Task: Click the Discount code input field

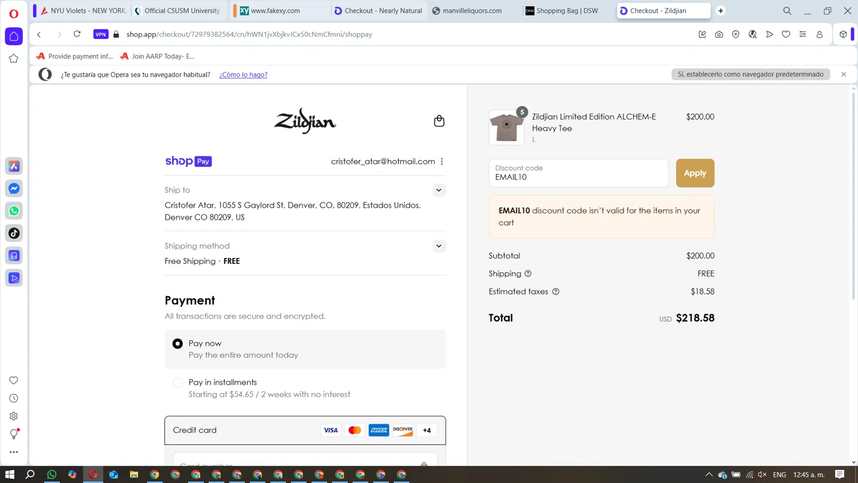Action: coord(578,173)
